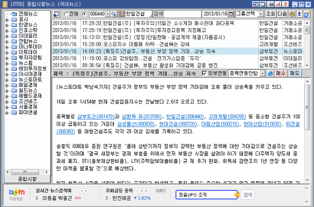Open the calendar date picker
This screenshot has height=207, width=314.
pos(231,14)
